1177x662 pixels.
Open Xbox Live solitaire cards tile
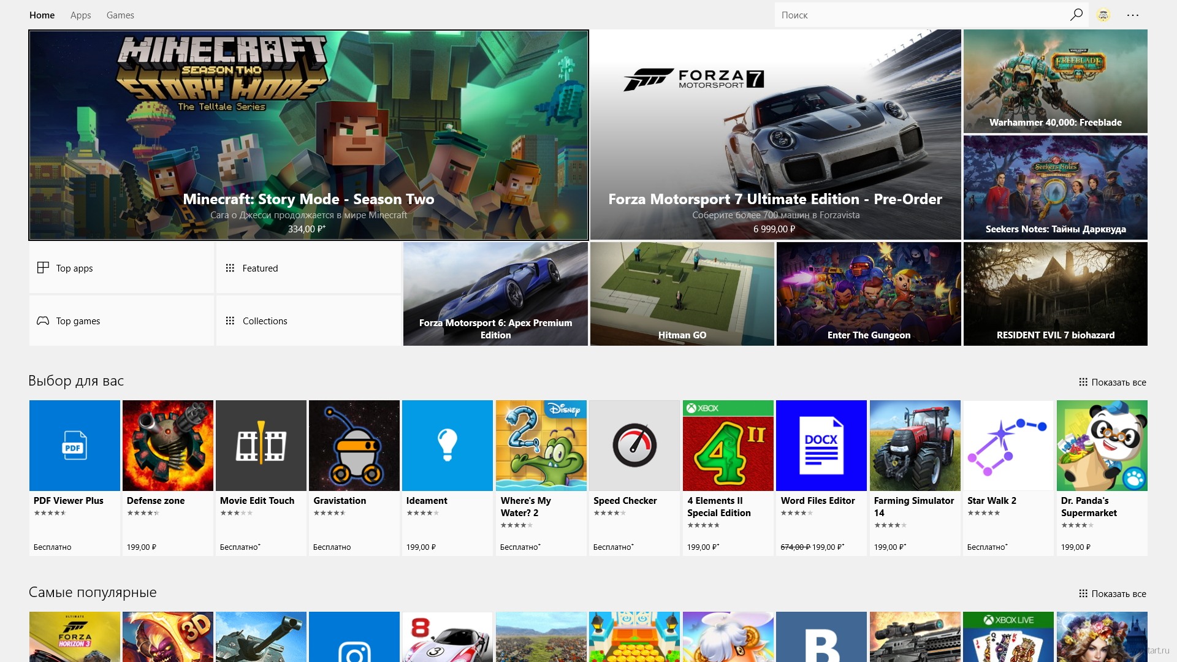pos(1008,637)
